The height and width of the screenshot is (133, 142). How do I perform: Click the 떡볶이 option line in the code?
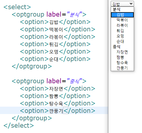[58, 29]
